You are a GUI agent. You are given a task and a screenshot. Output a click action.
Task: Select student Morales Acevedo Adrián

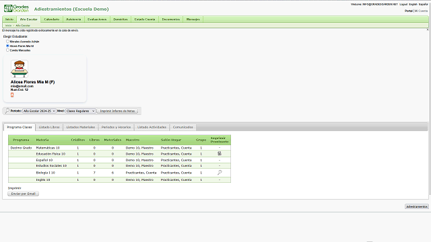tap(7, 42)
